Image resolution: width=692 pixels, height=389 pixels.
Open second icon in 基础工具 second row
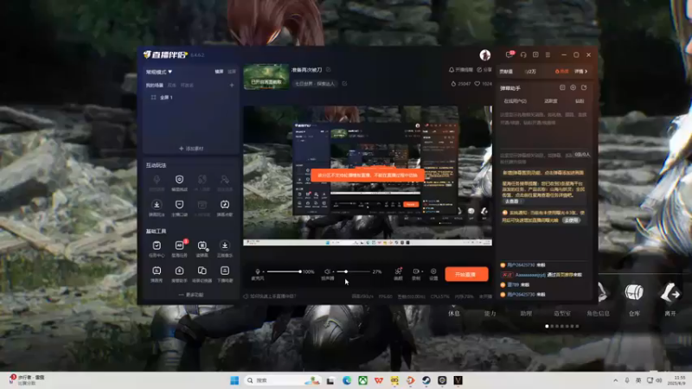pos(179,271)
